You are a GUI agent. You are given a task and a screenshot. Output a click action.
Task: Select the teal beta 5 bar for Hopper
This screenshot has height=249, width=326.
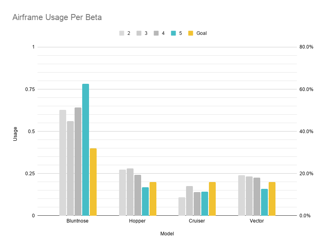point(145,201)
